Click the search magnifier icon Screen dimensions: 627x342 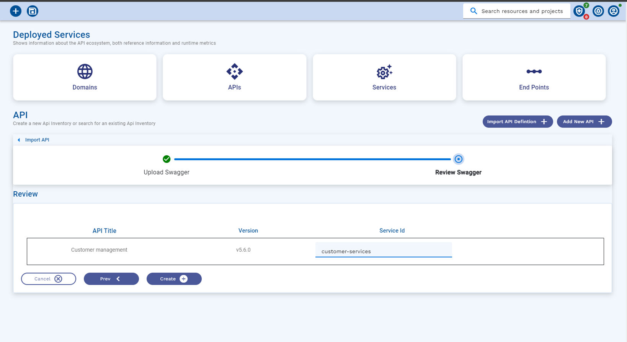tap(474, 11)
